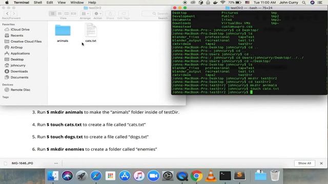Click the Terminal command prompt line
This screenshot has height=184, width=328.
click(x=212, y=92)
